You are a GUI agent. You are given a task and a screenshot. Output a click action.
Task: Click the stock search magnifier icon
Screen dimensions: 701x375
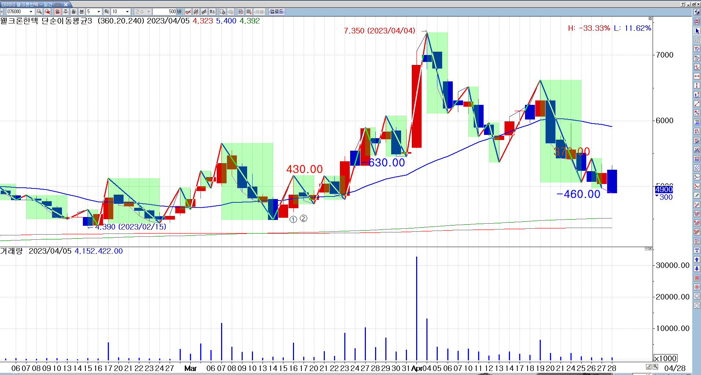[x=39, y=12]
